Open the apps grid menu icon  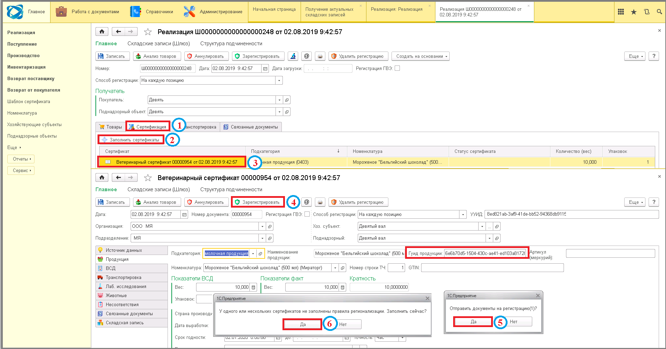pyautogui.click(x=621, y=12)
